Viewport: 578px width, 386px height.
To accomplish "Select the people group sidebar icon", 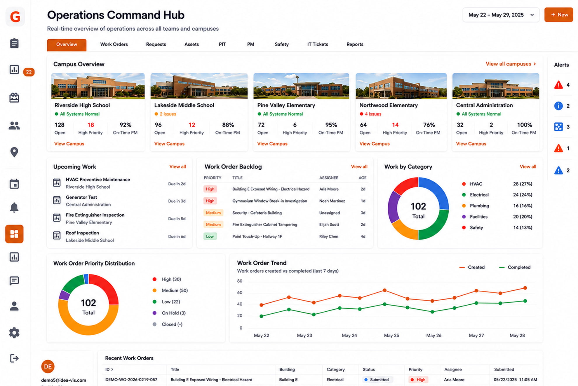I will [x=14, y=126].
